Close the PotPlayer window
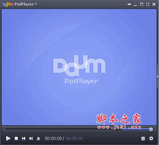 (154, 4)
